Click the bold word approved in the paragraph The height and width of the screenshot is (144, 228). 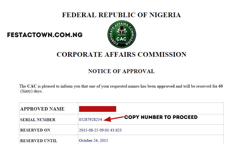click(166, 86)
